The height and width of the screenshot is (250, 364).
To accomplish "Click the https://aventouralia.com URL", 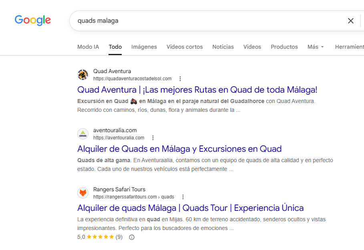I will tap(119, 138).
